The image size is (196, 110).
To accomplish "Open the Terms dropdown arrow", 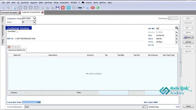I will click(x=176, y=42).
